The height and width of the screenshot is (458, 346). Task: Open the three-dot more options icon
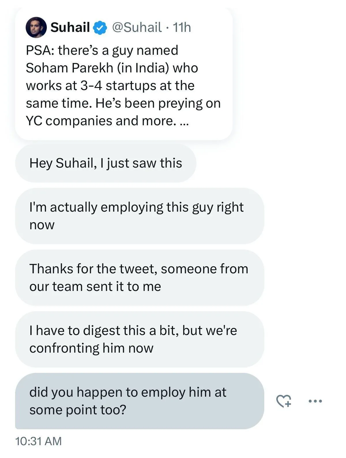pyautogui.click(x=315, y=401)
